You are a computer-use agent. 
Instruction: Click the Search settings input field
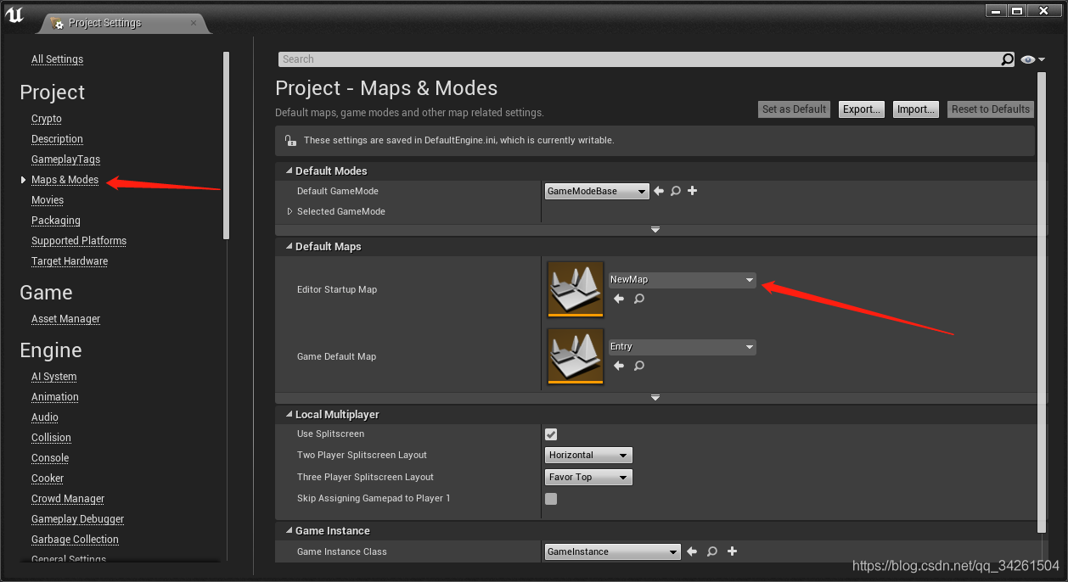[x=639, y=59]
